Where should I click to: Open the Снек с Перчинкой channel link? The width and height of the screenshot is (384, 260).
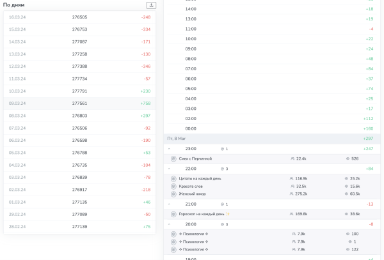tap(195, 158)
